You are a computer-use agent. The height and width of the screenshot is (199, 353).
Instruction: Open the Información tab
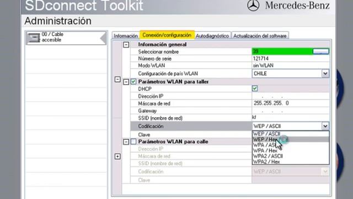(125, 35)
